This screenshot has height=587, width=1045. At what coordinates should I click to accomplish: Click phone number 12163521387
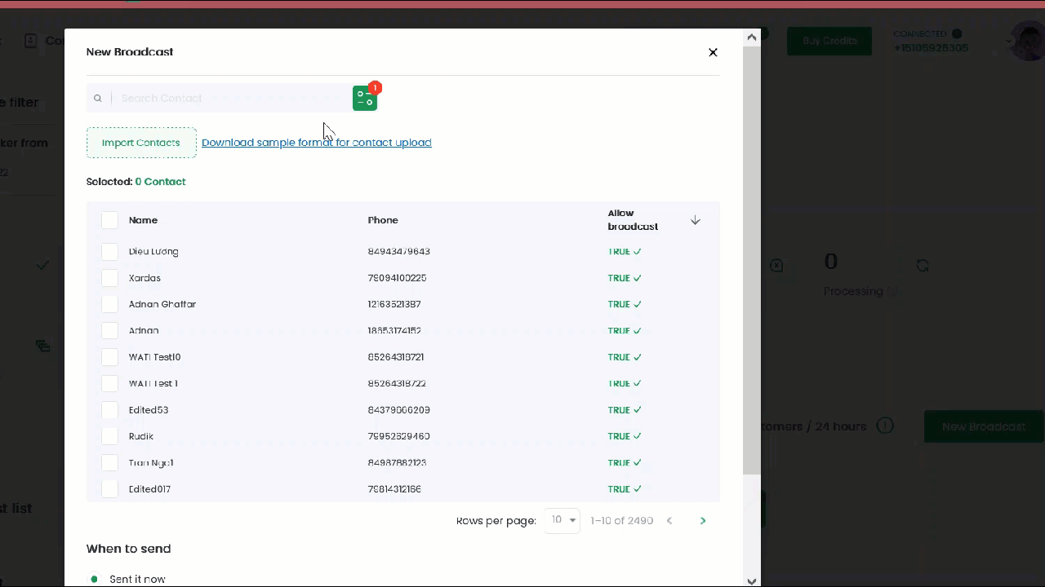(394, 304)
